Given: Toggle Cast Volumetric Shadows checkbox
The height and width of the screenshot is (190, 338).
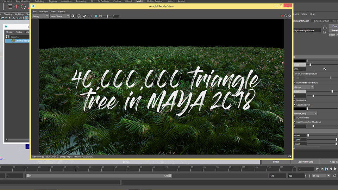Looking at the screenshot, I should [x=294, y=122].
